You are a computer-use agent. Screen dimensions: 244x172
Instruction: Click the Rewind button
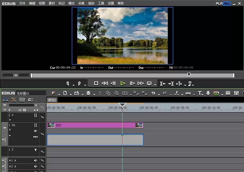tap(105, 83)
